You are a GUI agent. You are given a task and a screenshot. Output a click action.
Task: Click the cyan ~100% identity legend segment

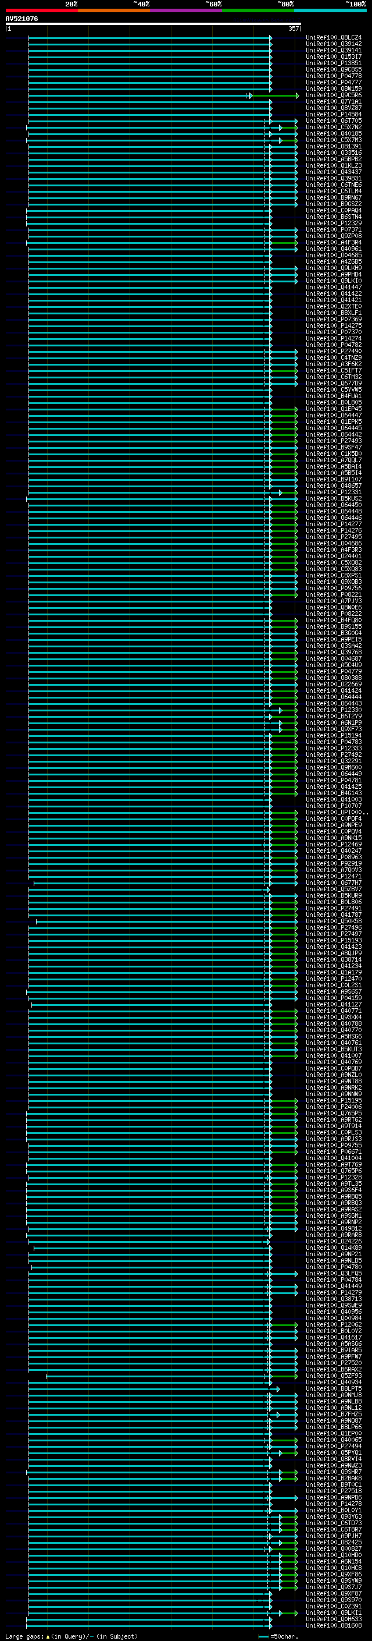click(330, 10)
